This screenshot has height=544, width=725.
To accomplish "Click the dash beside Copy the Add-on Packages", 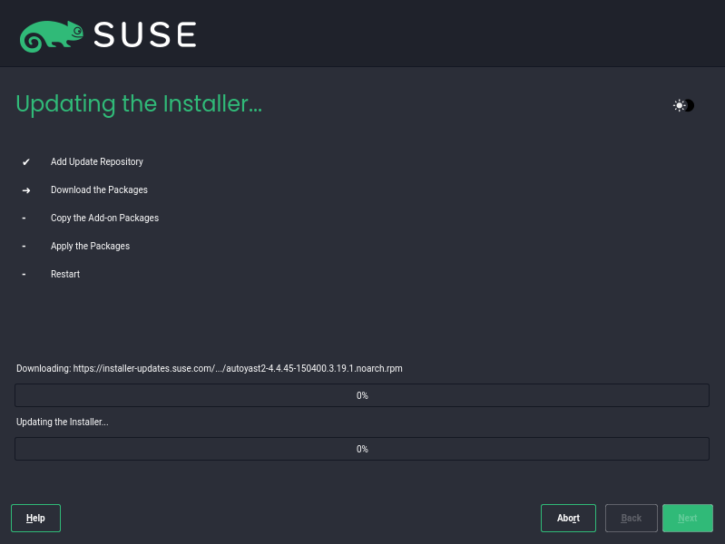I will coord(24,219).
